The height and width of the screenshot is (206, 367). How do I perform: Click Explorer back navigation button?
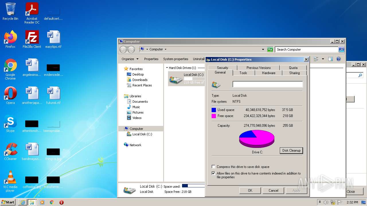point(123,49)
